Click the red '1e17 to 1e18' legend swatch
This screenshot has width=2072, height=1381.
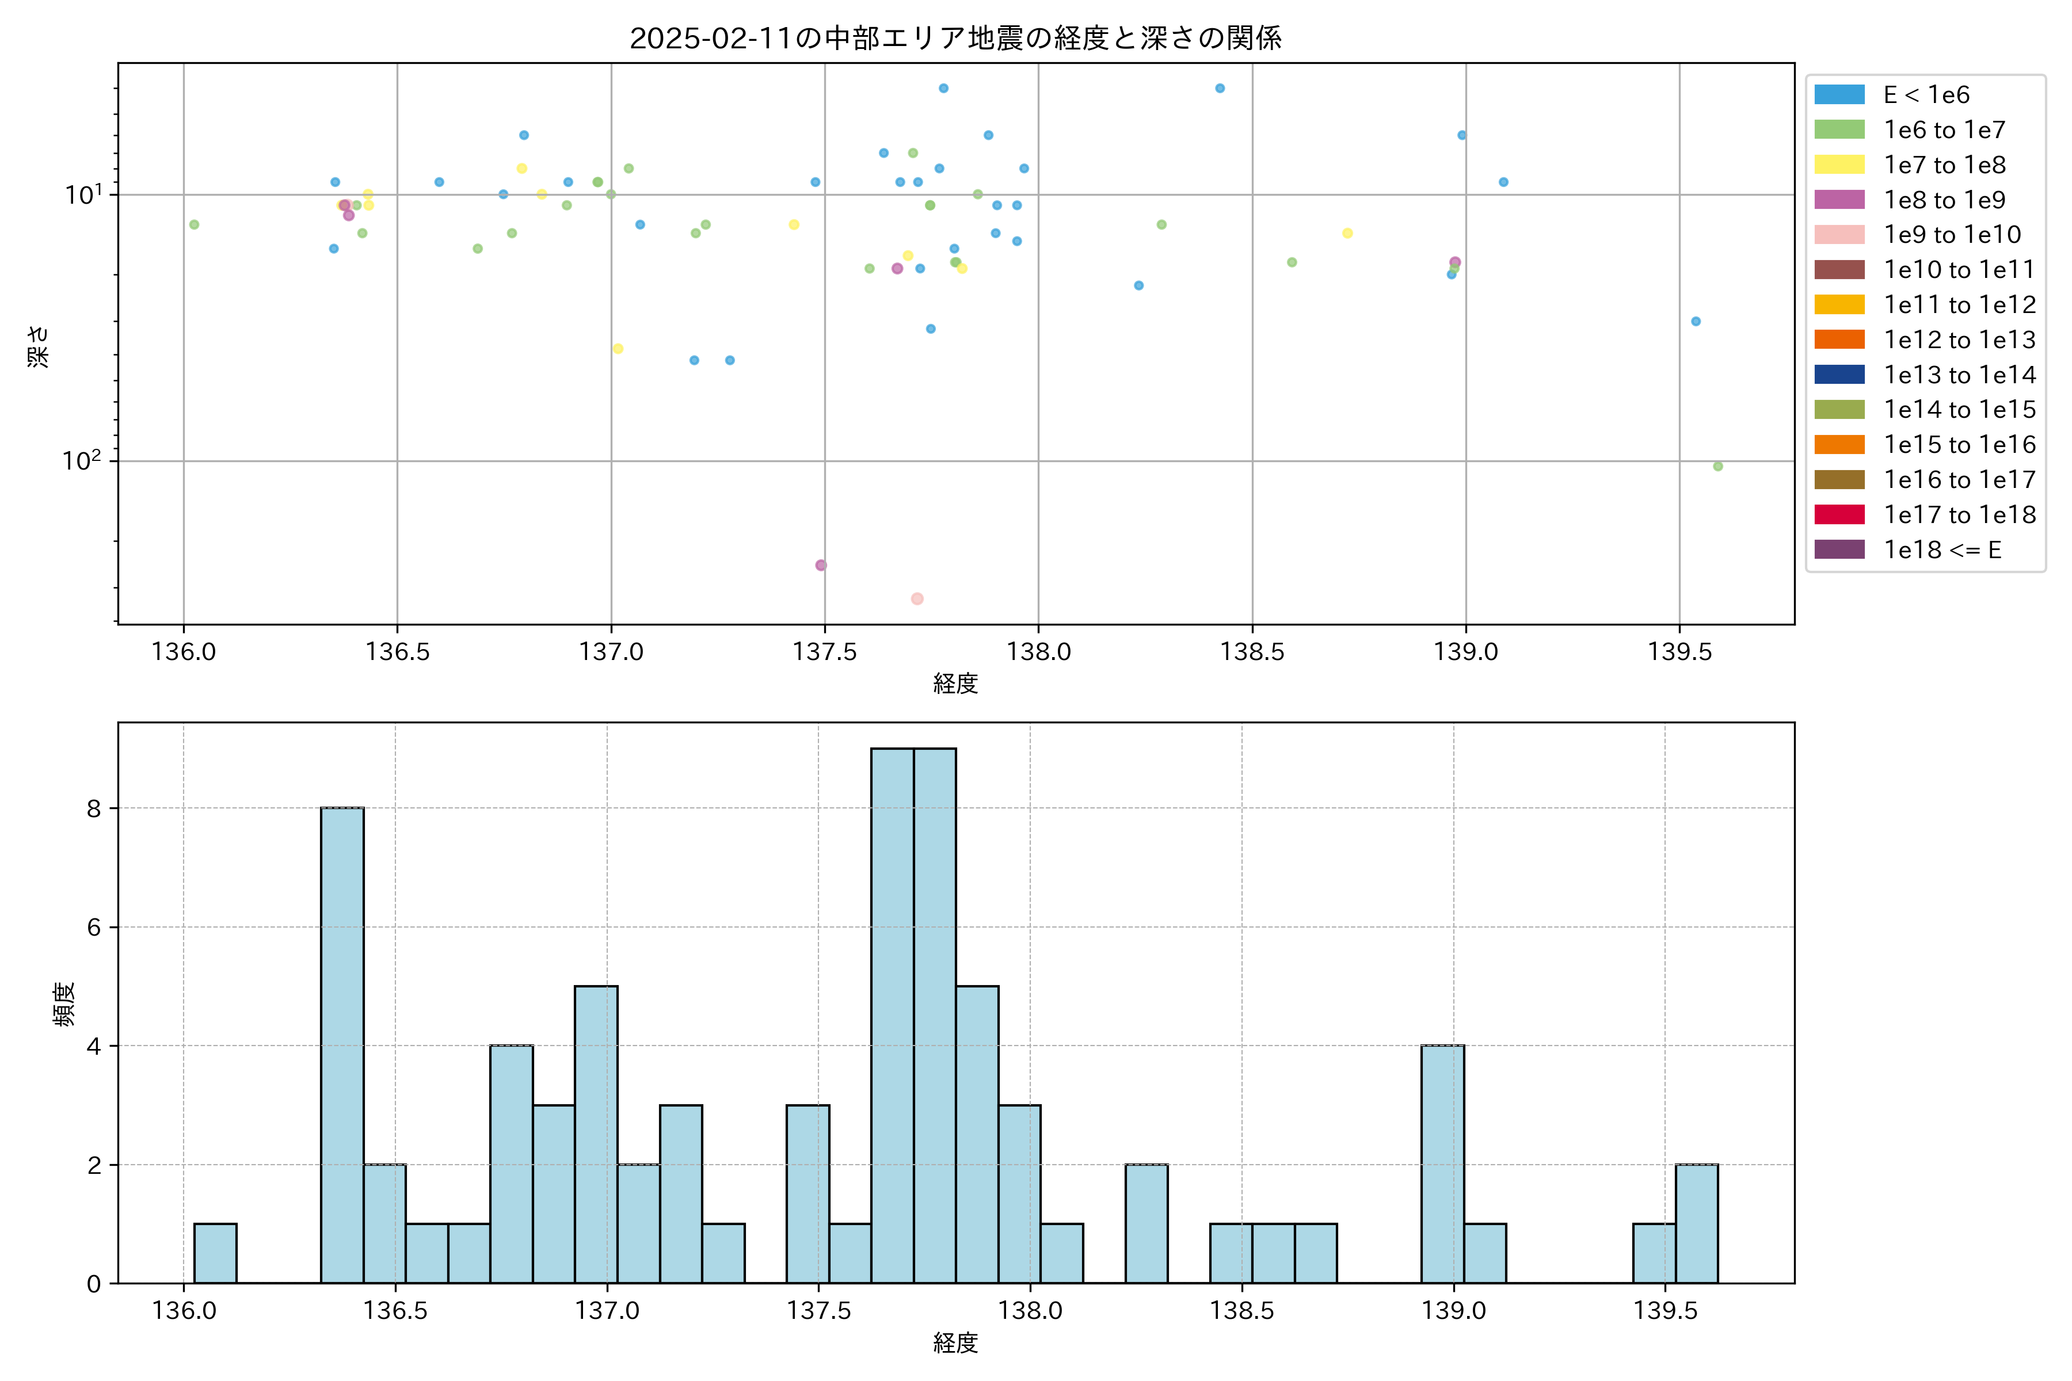coord(1838,515)
